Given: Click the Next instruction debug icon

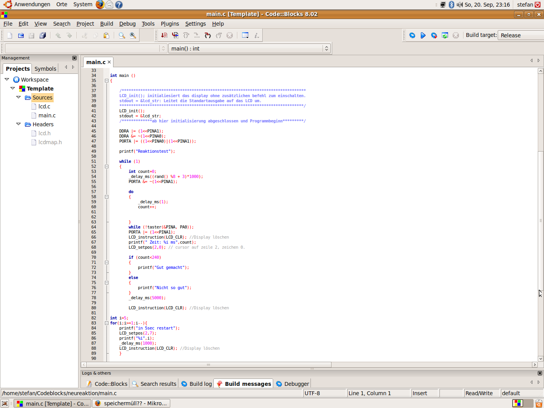Looking at the screenshot, I should coord(197,35).
